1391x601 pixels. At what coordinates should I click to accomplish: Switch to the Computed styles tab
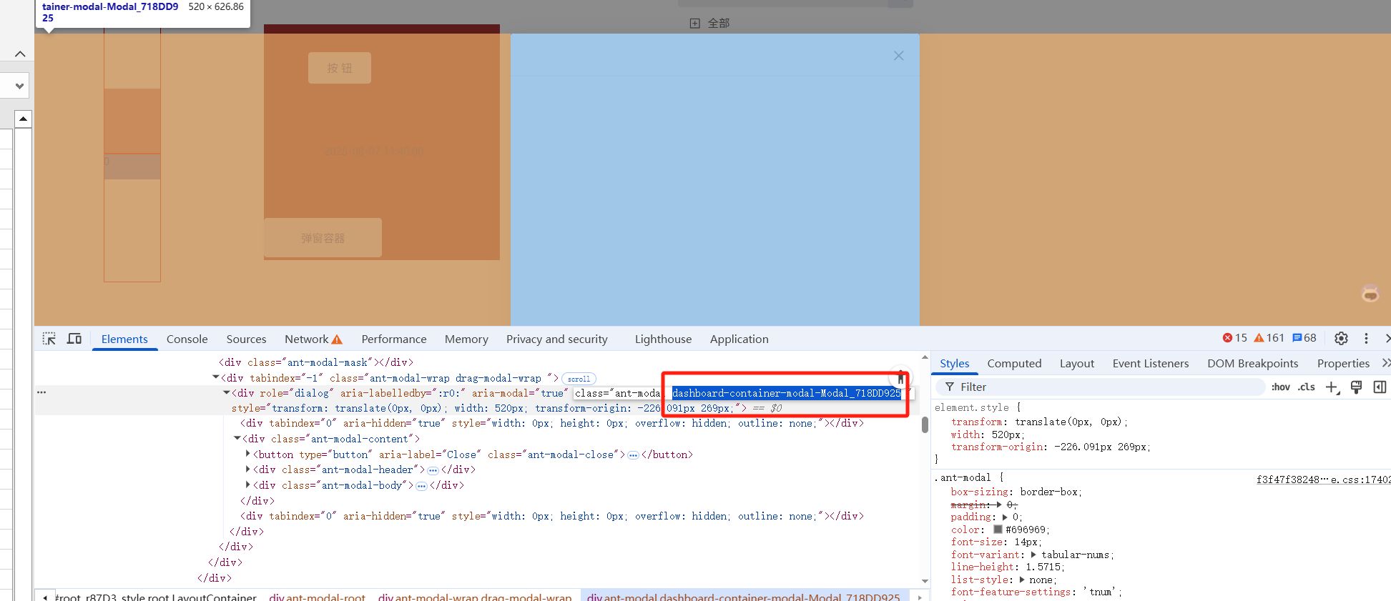tap(1014, 363)
